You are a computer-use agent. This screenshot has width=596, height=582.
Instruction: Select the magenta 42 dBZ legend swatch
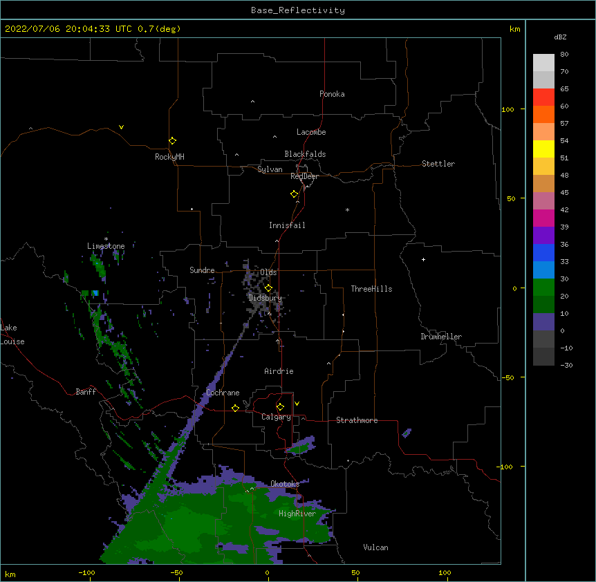543,218
